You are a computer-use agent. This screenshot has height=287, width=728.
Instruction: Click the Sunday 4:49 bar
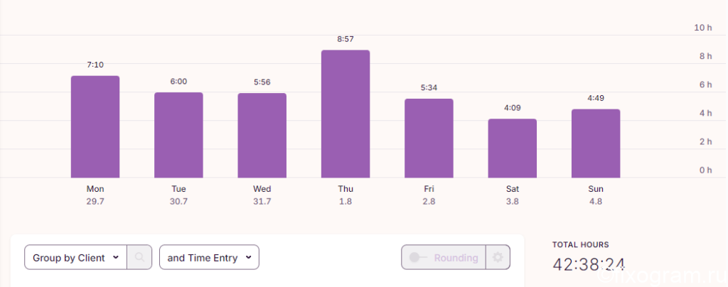[596, 143]
